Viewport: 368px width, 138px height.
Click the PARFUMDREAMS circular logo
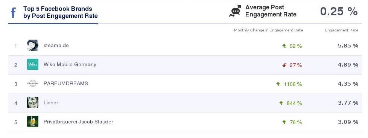pyautogui.click(x=33, y=83)
